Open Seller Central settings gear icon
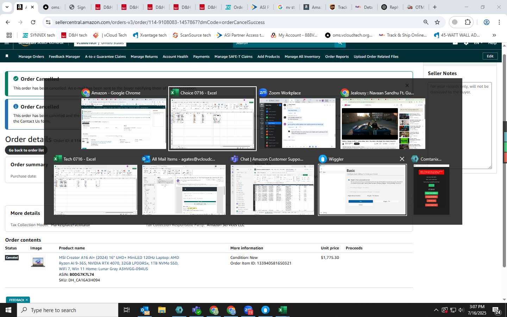507x317 pixels. click(466, 43)
